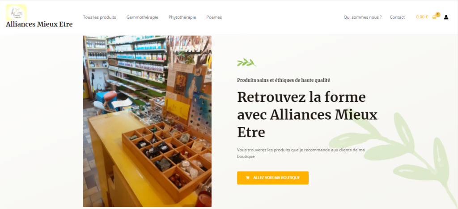Open the shopping cart basket icon
This screenshot has height=209, width=458.
(x=434, y=17)
